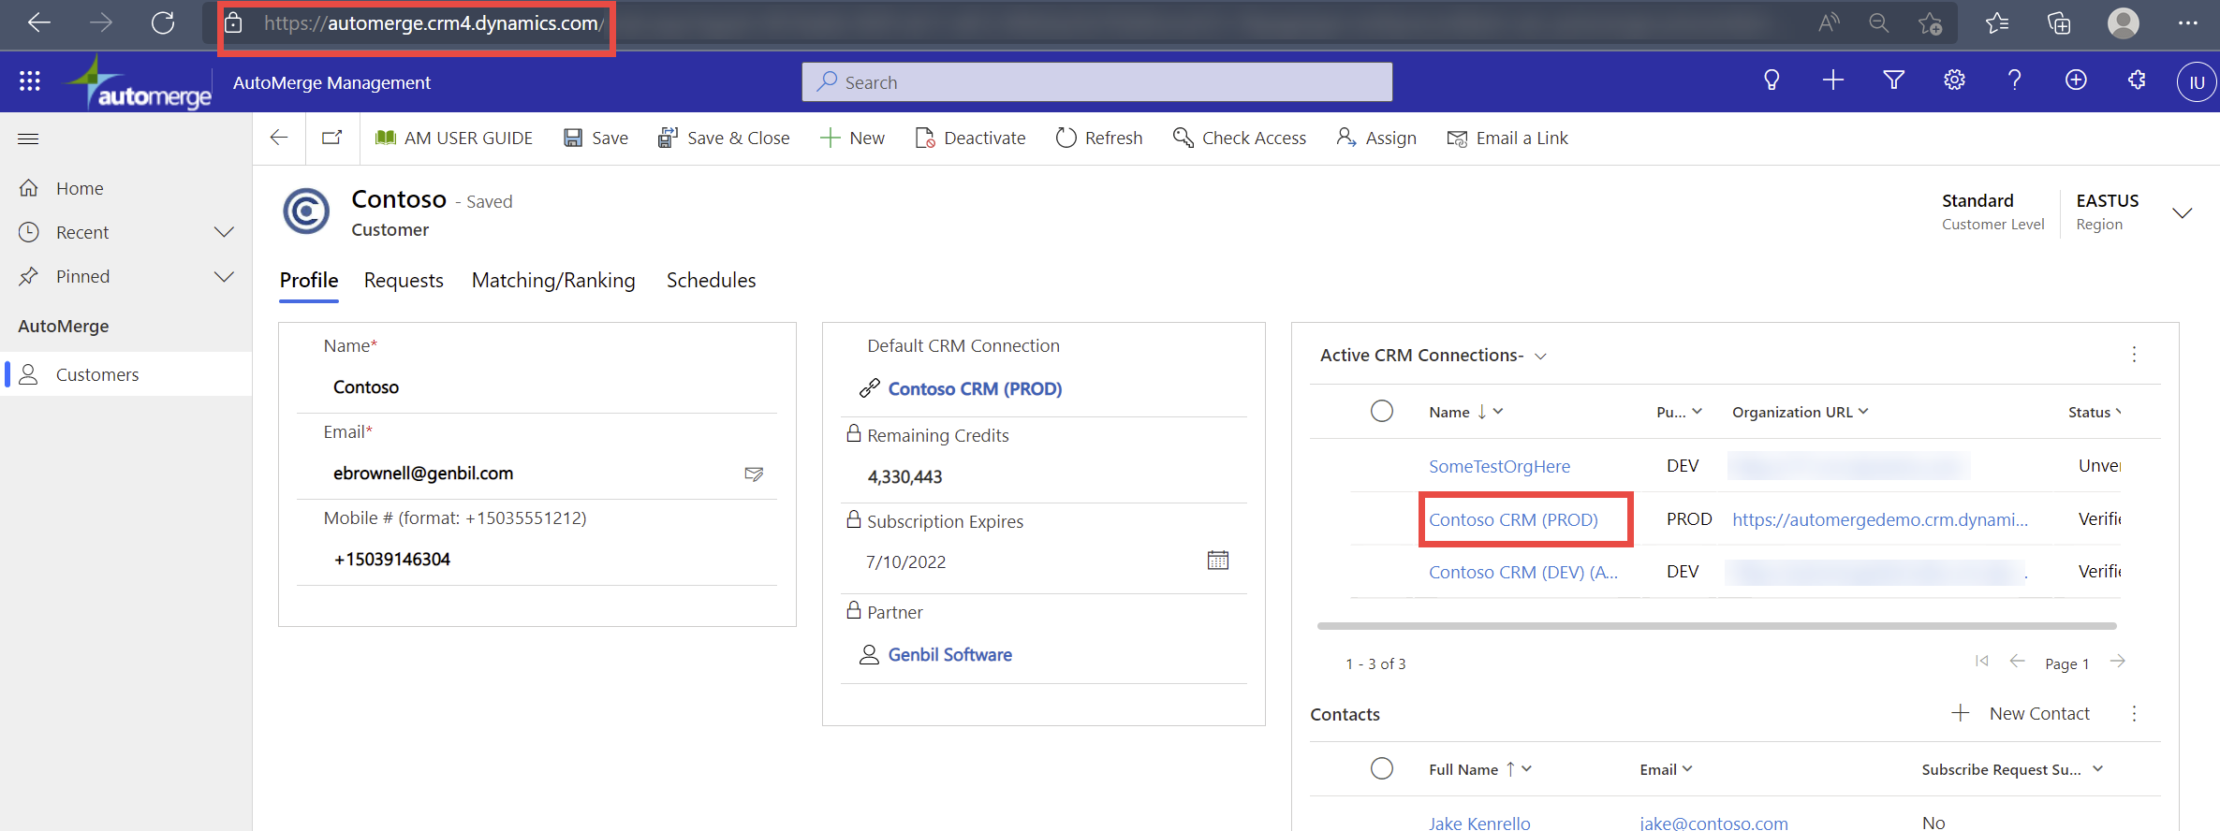Switch to the Schedules tab

[711, 280]
